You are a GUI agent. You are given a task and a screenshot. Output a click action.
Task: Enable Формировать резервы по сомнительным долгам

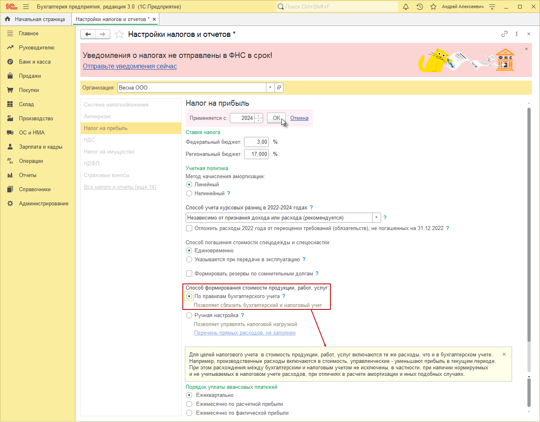click(189, 273)
